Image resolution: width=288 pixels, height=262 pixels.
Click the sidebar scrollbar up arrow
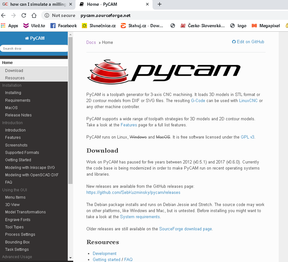click(x=70, y=35)
